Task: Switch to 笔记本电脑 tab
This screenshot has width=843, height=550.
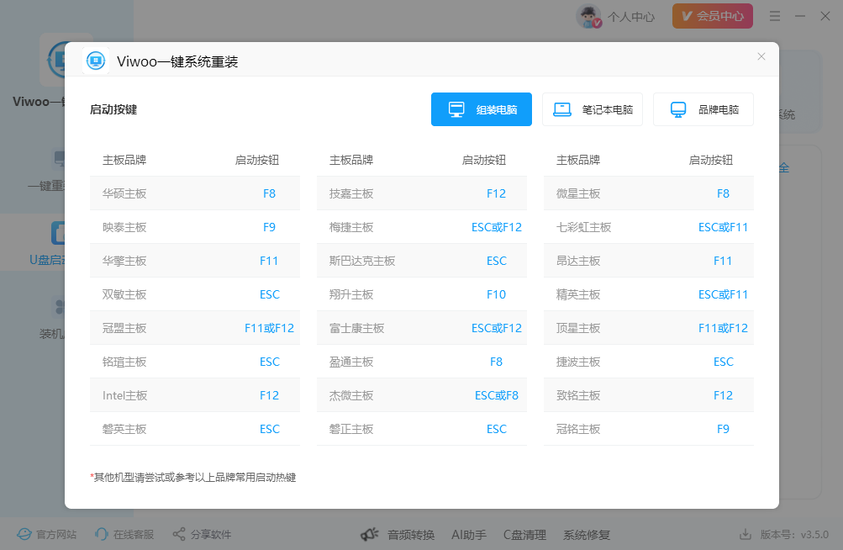Action: [592, 109]
